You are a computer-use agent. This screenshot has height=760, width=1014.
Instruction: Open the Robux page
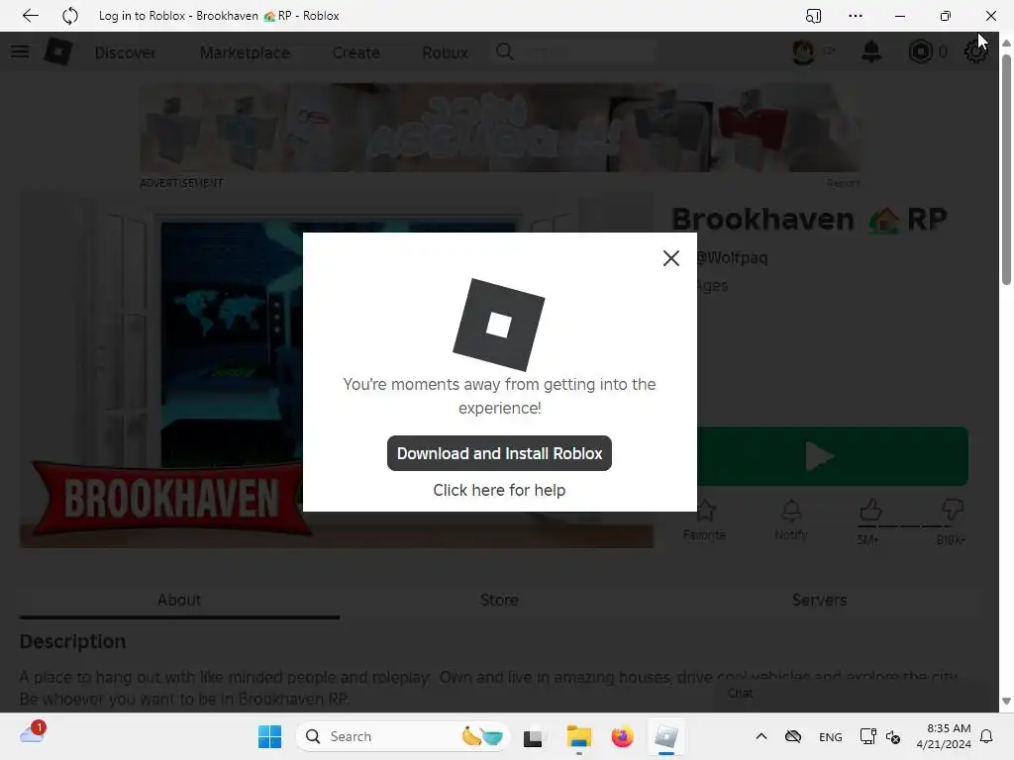pos(445,52)
